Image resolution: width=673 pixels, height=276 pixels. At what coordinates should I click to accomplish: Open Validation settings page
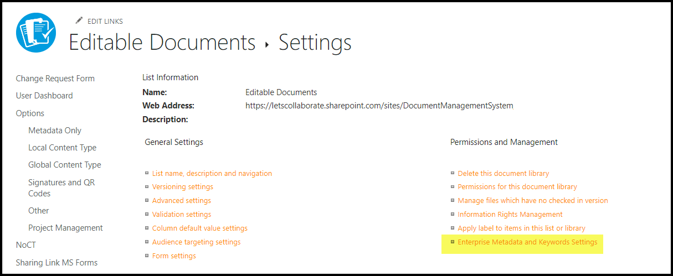pyautogui.click(x=181, y=214)
